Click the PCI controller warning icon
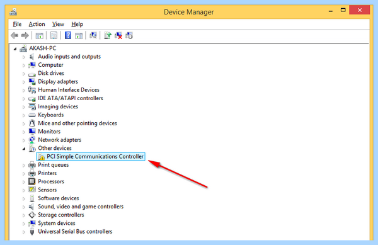Viewport: 378px width, 245px height. pyautogui.click(x=41, y=157)
